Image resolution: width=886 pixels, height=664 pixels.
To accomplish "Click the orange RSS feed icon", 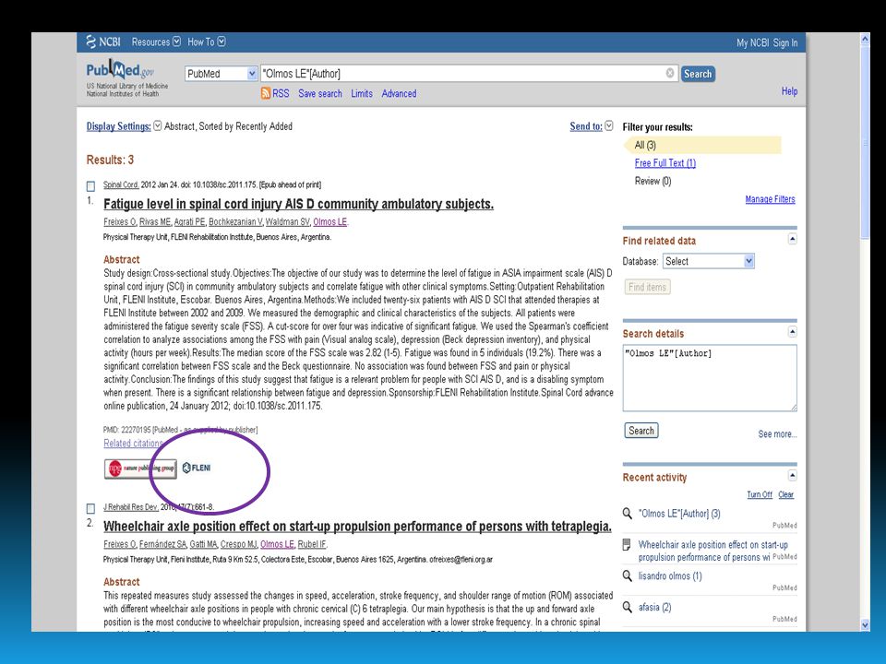I will 266,93.
